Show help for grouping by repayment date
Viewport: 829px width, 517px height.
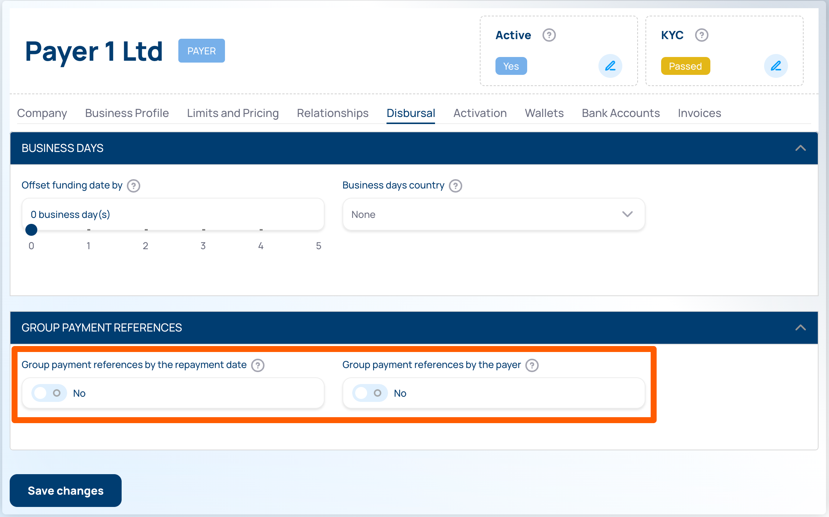point(257,365)
